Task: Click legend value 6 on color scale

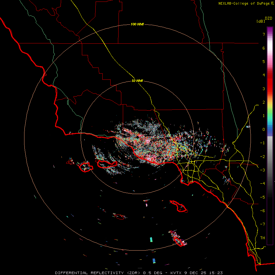Action: [x=264, y=48]
